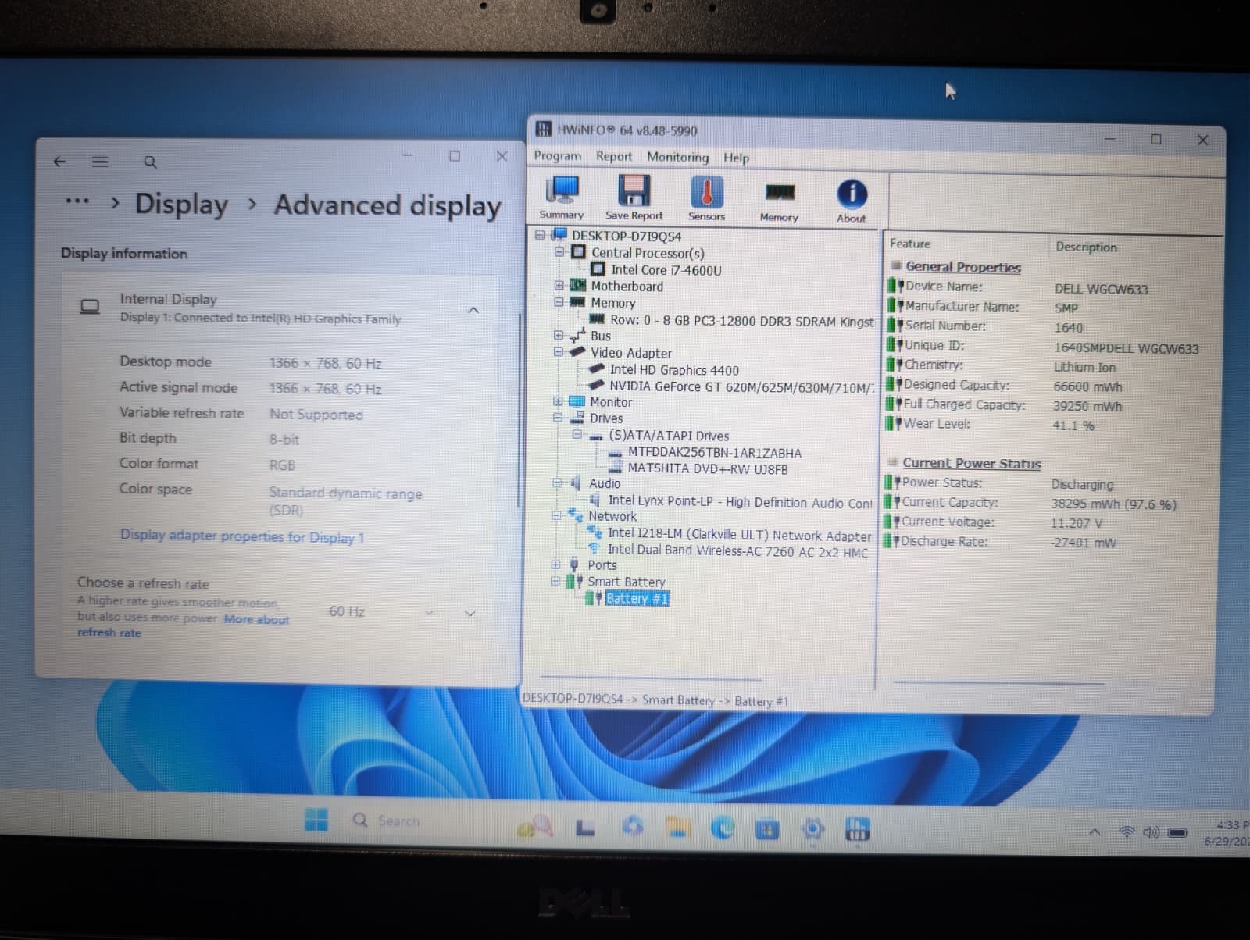This screenshot has width=1250, height=940.
Task: Click the Designed Capacity row label
Action: (x=956, y=385)
